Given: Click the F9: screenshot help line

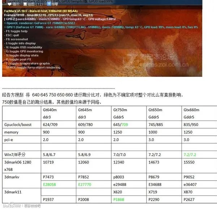Looking at the screenshot, I should click(16, 39).
